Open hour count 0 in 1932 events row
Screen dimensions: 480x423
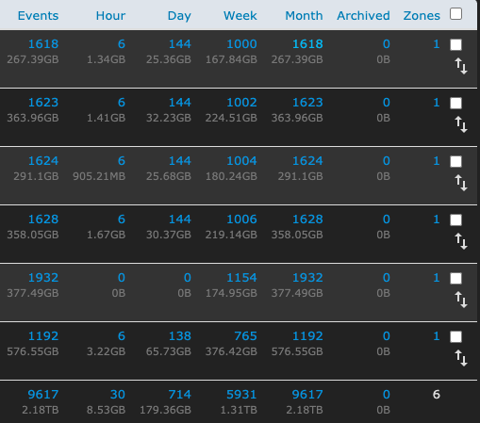point(122,278)
